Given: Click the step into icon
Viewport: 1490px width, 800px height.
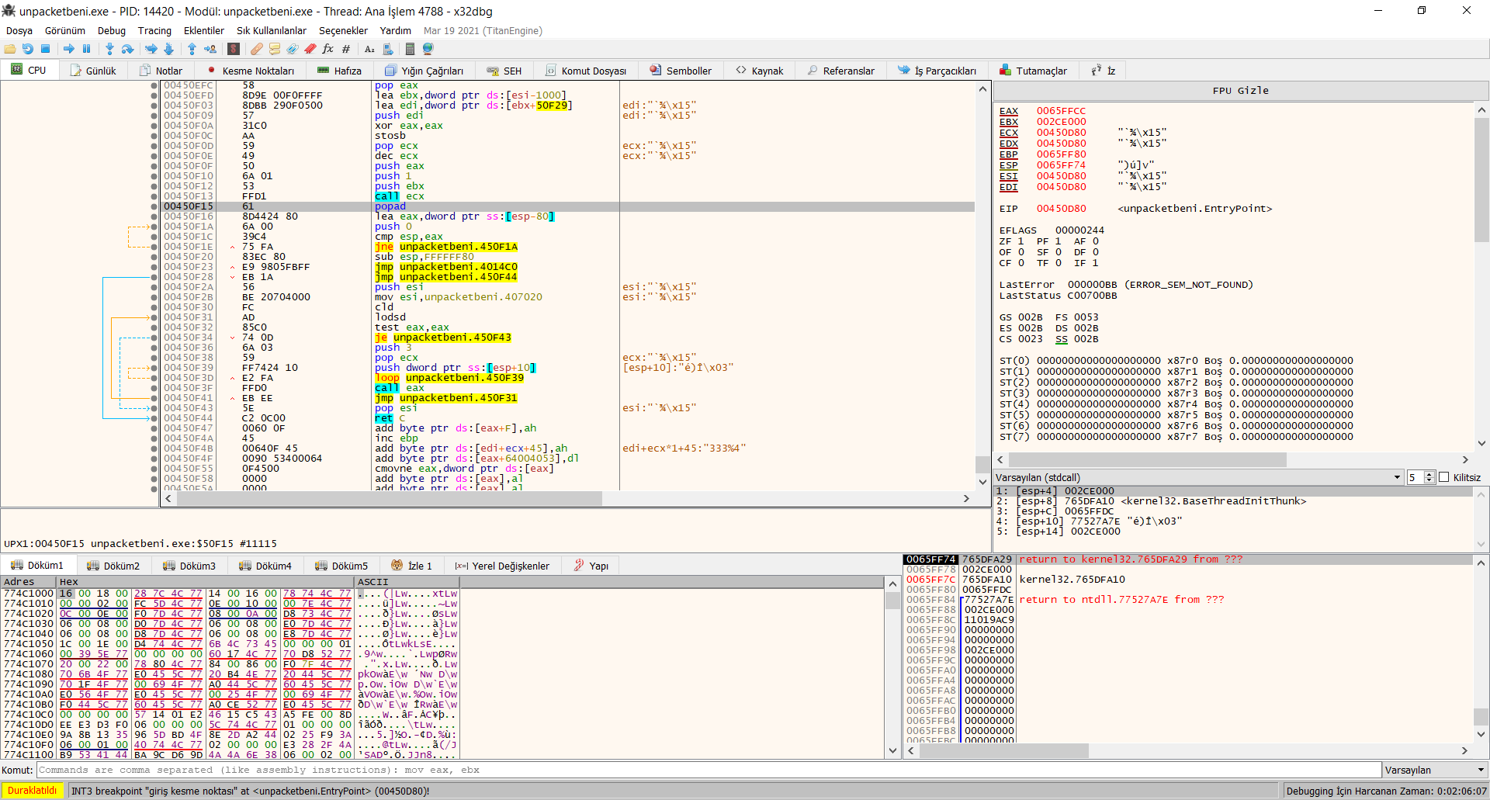Looking at the screenshot, I should click(109, 49).
